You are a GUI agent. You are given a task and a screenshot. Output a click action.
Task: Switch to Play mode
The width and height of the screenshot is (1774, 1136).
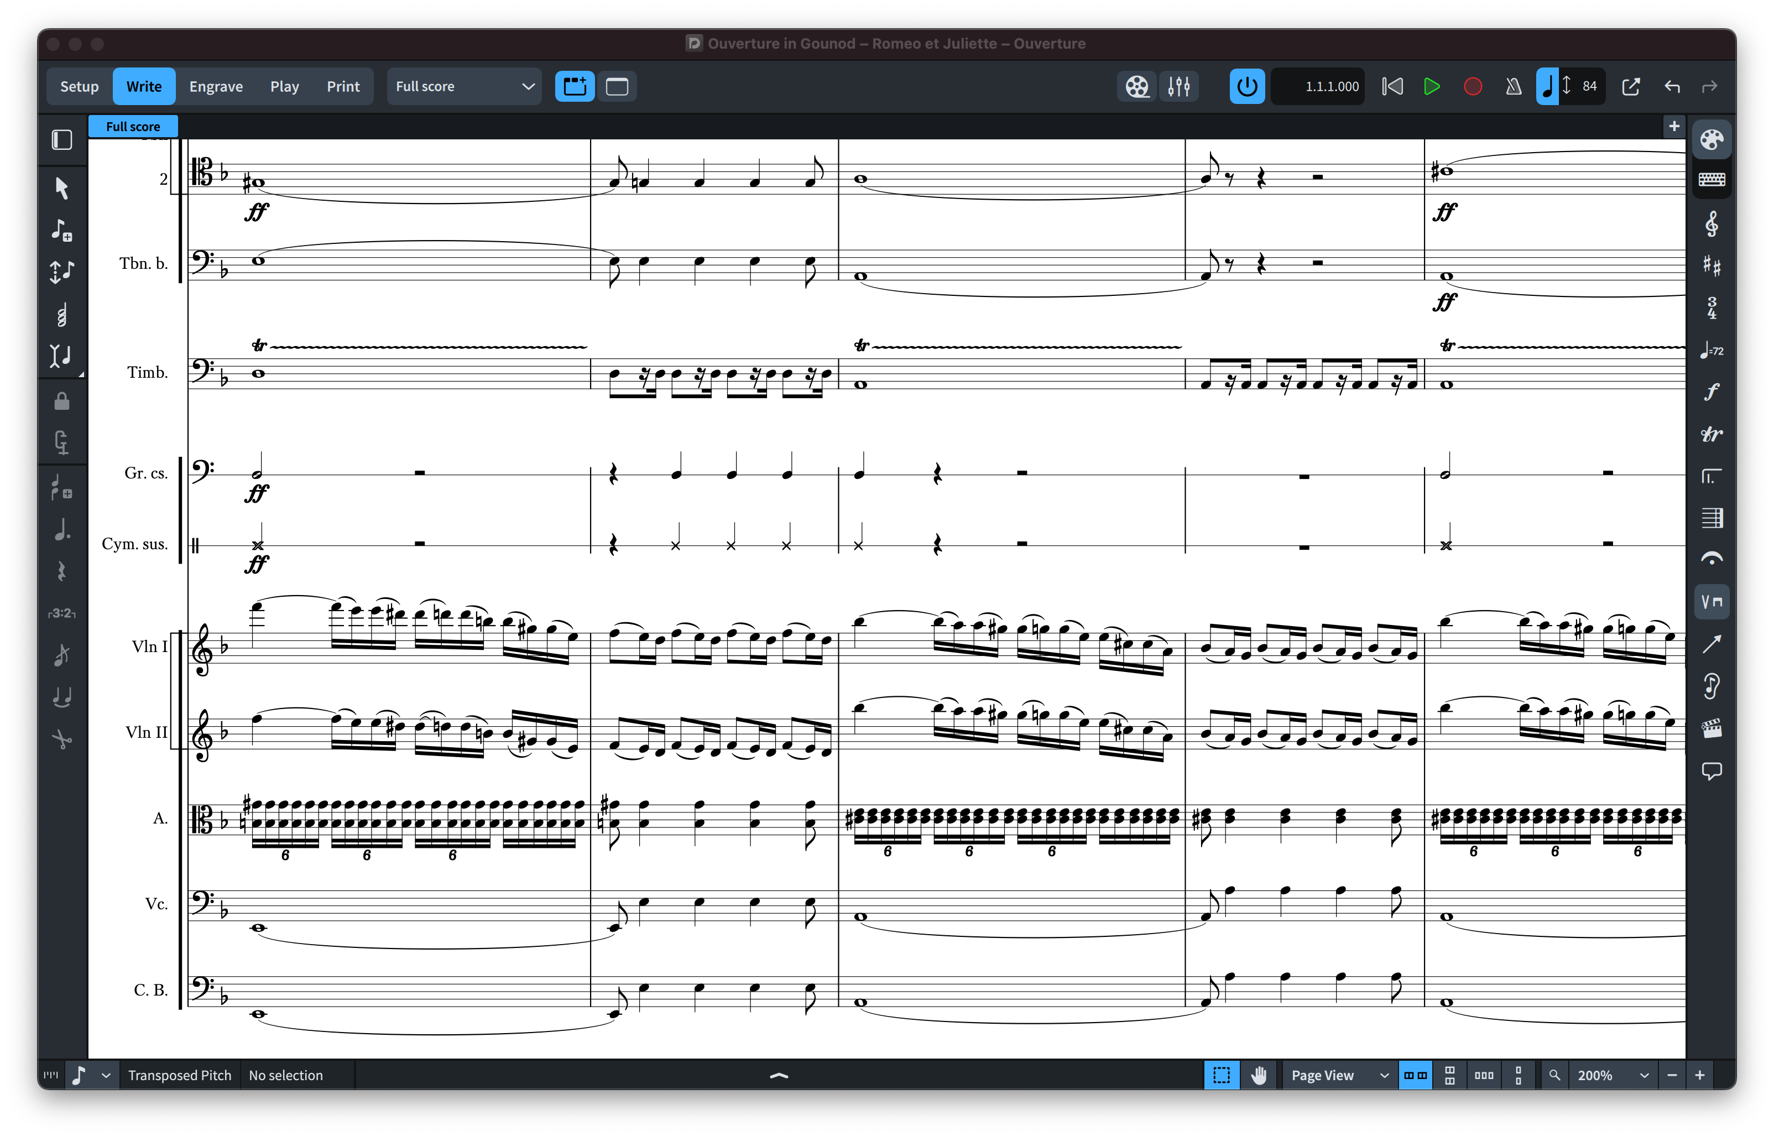(284, 86)
